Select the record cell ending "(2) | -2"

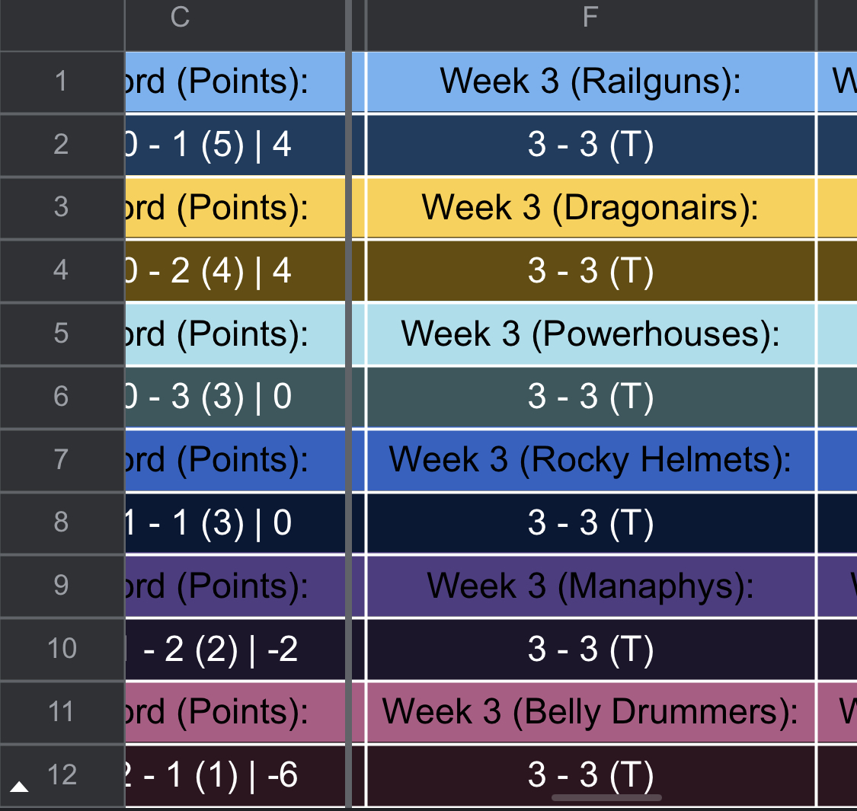(x=235, y=650)
